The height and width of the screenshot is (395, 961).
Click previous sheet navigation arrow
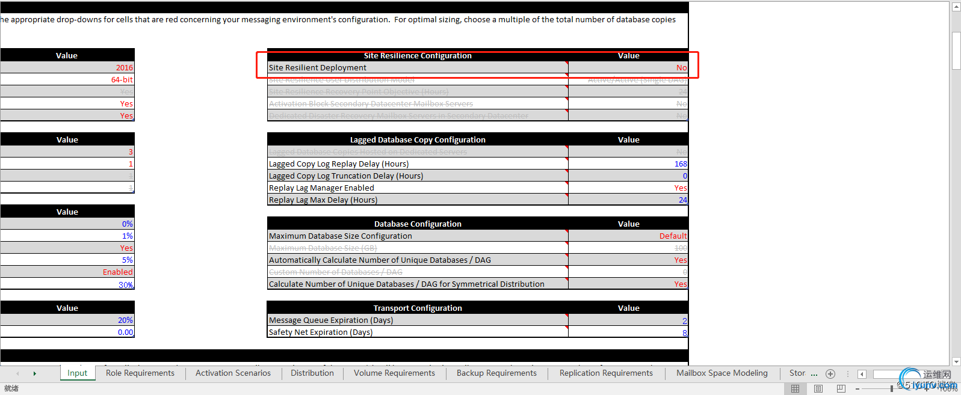tap(17, 373)
